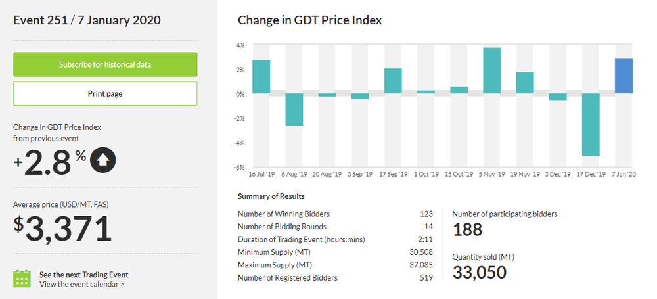Image resolution: width=657 pixels, height=299 pixels.
Task: Click the $3,371 average price value
Action: click(64, 229)
